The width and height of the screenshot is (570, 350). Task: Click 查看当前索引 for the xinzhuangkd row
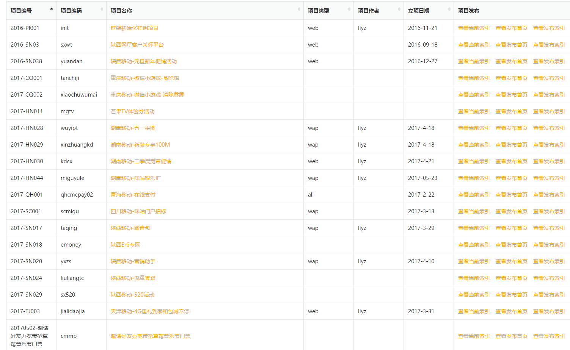(474, 145)
